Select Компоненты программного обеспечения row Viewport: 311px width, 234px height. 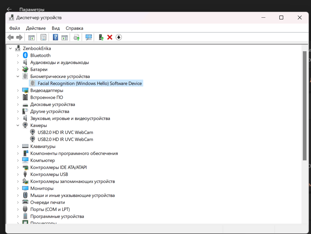[74, 153]
